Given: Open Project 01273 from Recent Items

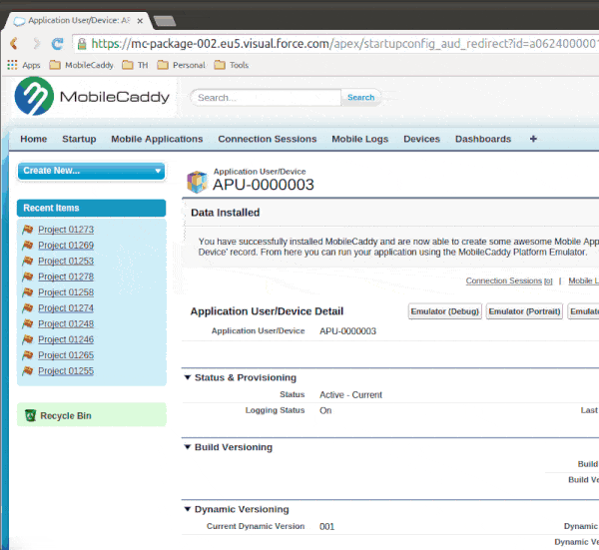Looking at the screenshot, I should point(66,230).
